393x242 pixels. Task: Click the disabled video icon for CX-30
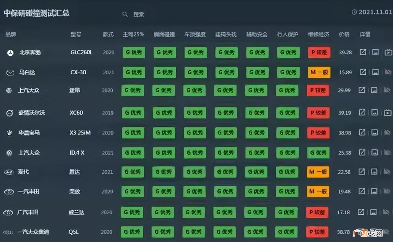click(x=388, y=72)
